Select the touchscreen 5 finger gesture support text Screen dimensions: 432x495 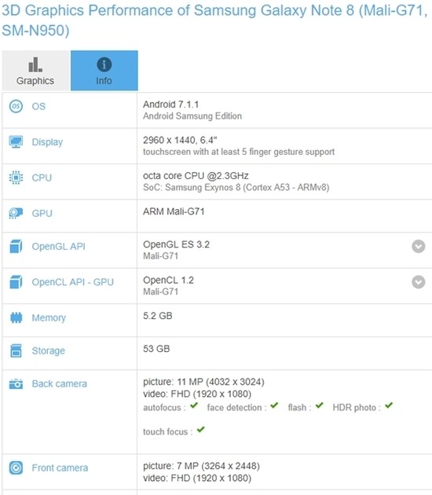[x=239, y=152]
